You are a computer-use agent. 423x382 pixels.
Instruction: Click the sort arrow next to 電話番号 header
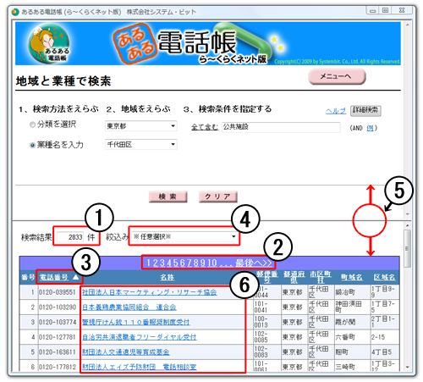pos(75,277)
